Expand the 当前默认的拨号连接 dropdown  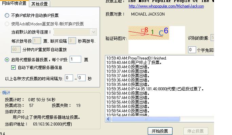(93, 32)
